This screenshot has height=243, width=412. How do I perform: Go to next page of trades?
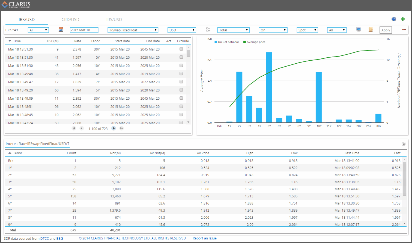tap(114, 128)
